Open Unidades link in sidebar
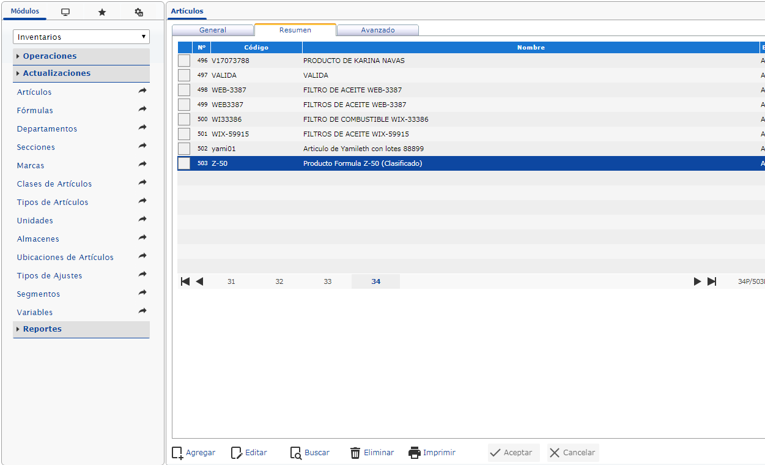Image resolution: width=765 pixels, height=465 pixels. pos(35,221)
